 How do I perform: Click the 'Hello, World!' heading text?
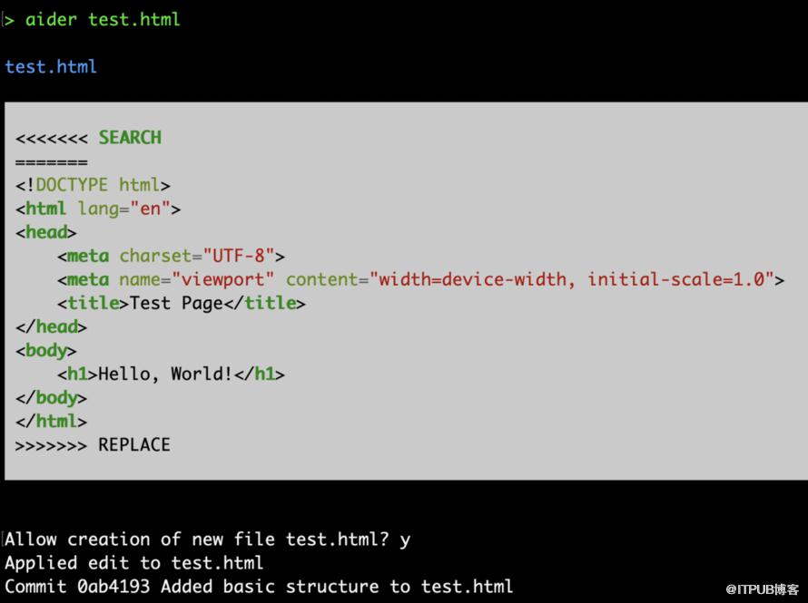click(165, 374)
